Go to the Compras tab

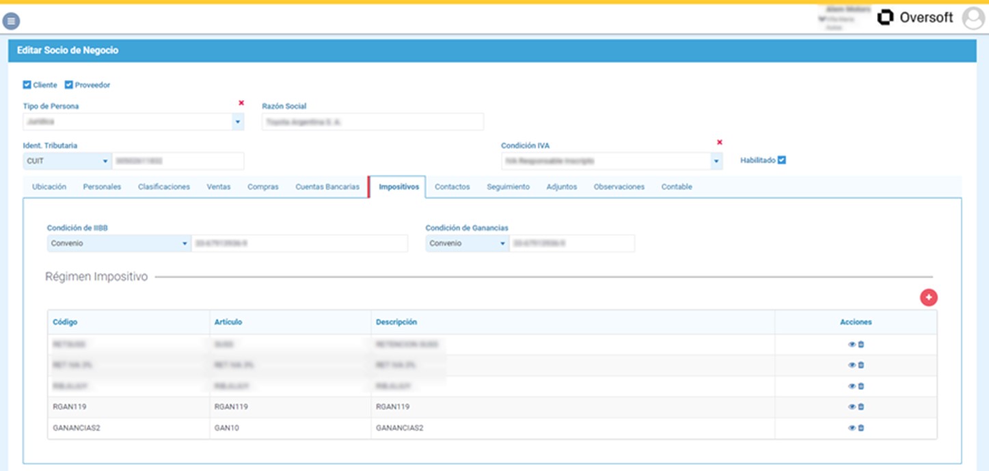(263, 187)
